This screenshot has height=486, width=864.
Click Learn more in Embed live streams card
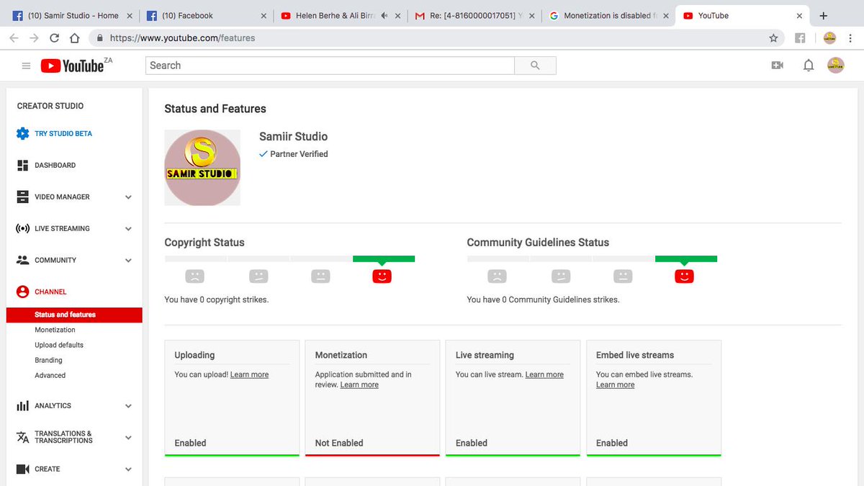(616, 384)
